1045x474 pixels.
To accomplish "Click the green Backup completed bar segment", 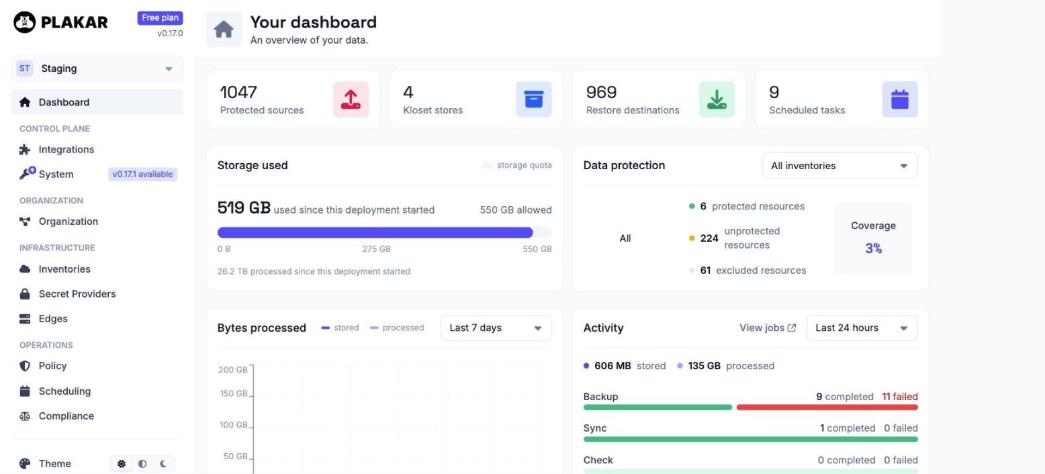I will [657, 408].
